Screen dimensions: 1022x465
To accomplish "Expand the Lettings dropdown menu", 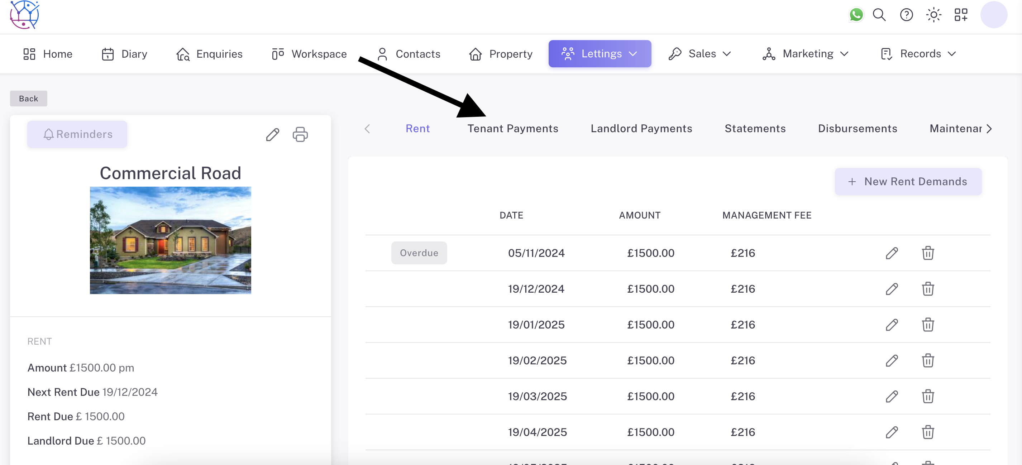I will click(600, 54).
